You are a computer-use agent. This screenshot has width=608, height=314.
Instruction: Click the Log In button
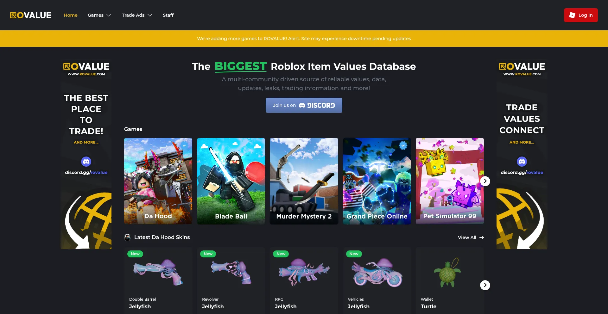point(581,15)
